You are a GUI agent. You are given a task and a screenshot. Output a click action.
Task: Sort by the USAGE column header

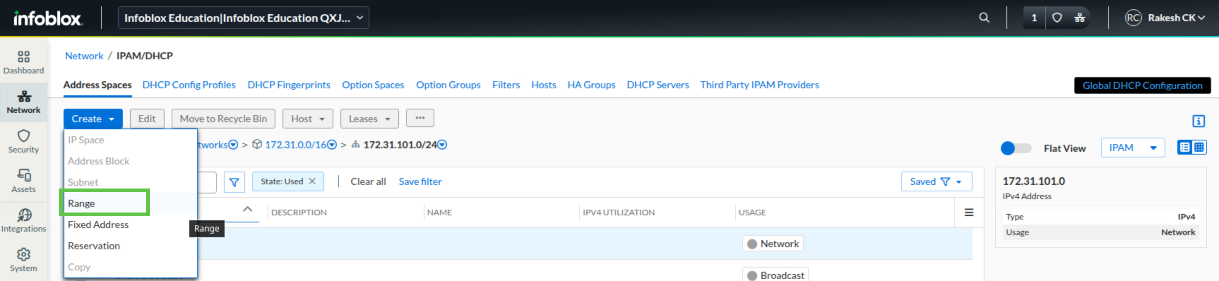(x=752, y=213)
